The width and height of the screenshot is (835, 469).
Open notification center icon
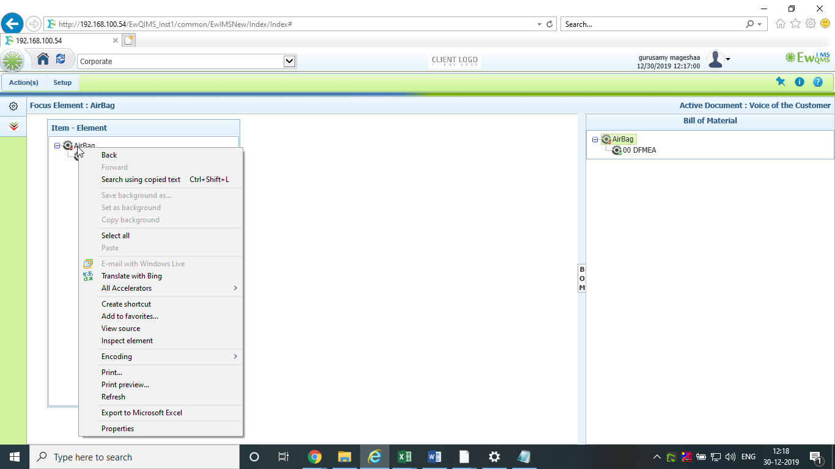(x=815, y=457)
